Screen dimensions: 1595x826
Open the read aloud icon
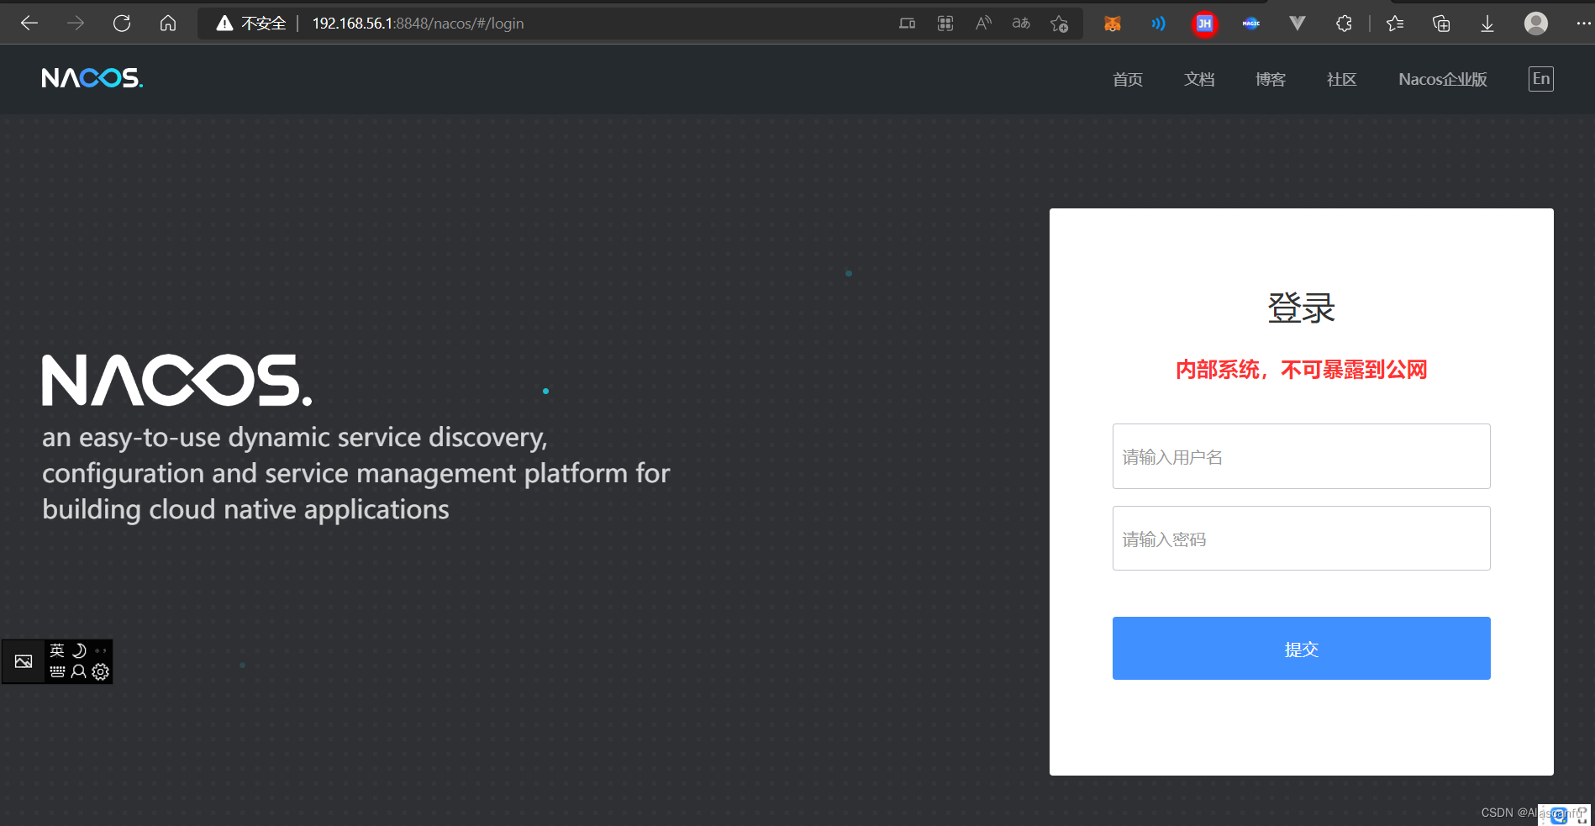[983, 24]
